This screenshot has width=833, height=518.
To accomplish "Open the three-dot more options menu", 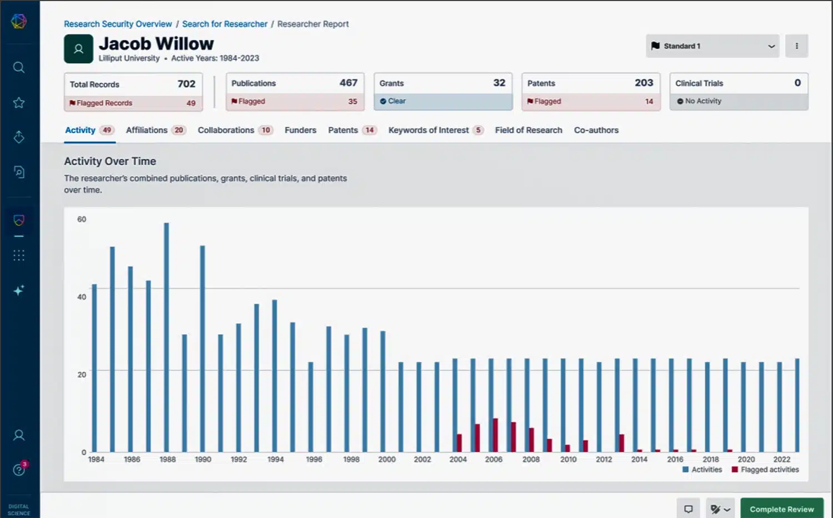I will (797, 46).
